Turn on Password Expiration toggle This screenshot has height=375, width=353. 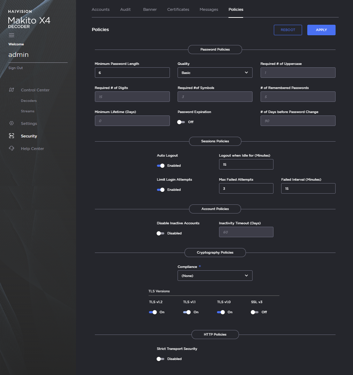tap(181, 122)
